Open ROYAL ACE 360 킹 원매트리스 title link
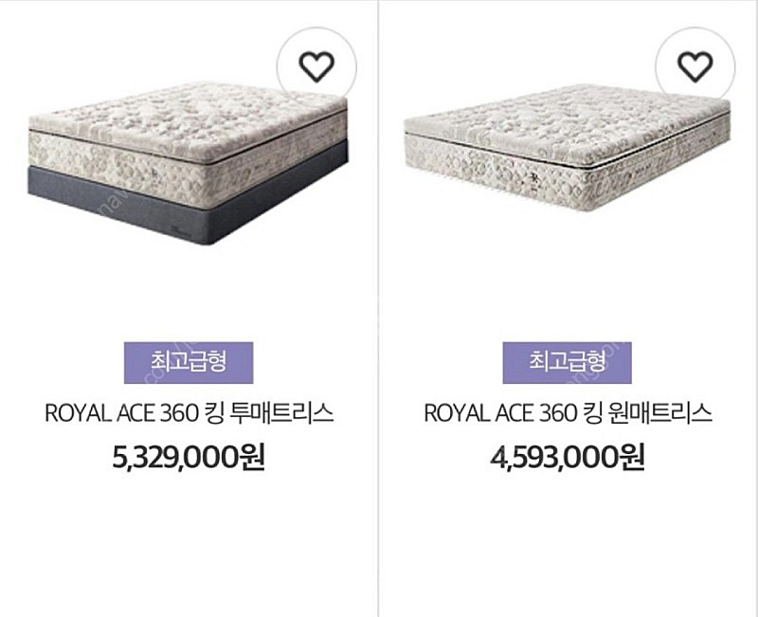Screen dimensions: 758x617 click(x=568, y=413)
